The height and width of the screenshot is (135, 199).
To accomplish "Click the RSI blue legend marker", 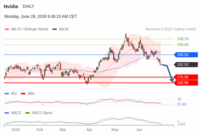I will coord(7,94).
